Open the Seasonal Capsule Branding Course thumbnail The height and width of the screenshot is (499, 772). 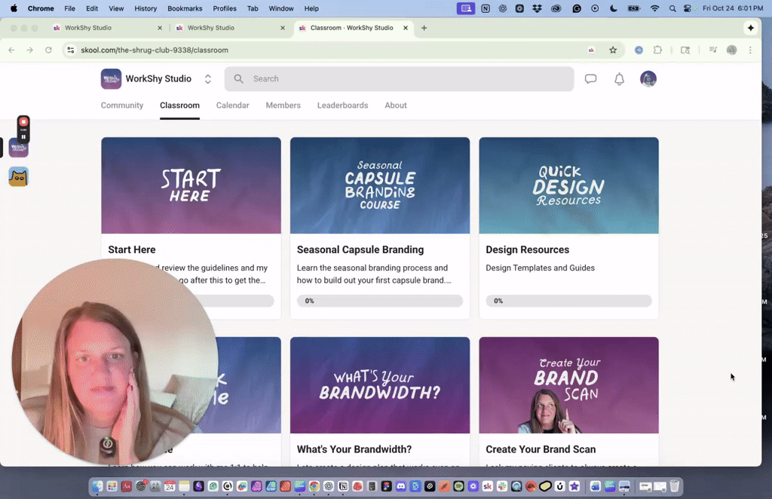380,185
